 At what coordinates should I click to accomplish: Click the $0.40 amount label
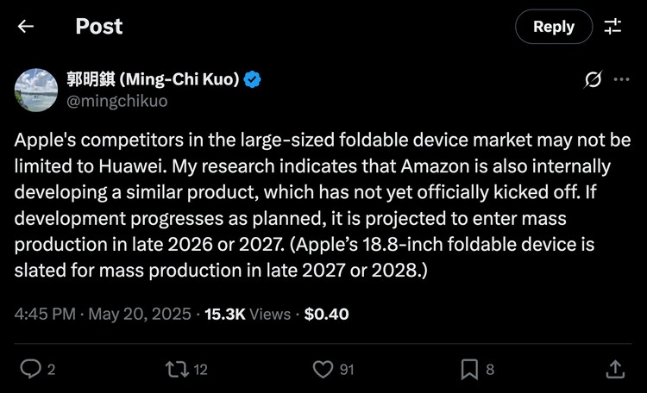point(327,315)
